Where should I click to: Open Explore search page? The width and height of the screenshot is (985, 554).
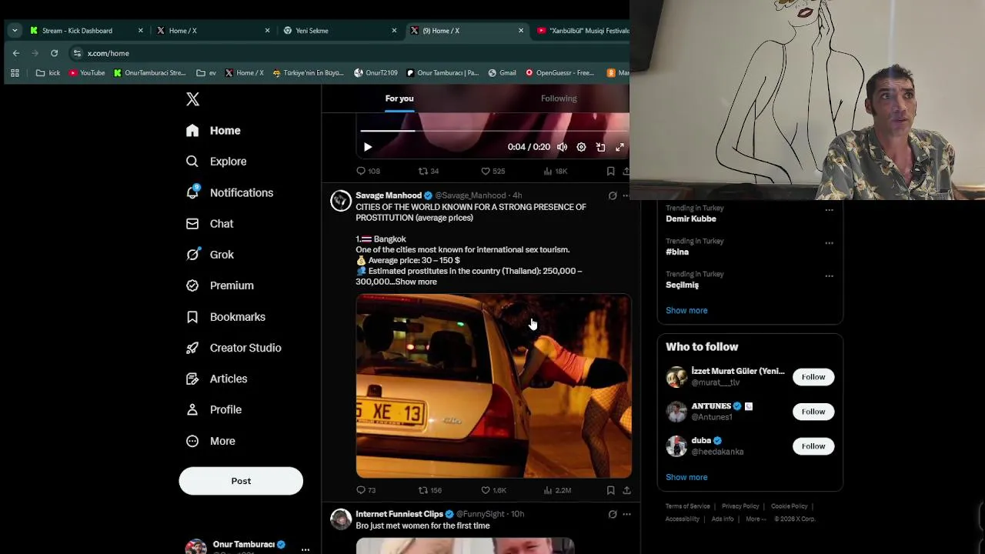coord(216,162)
